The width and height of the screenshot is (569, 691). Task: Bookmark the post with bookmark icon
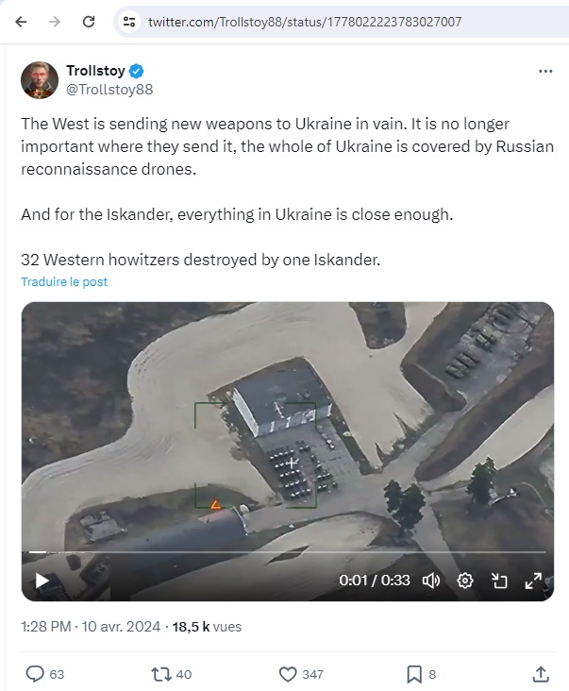(414, 674)
